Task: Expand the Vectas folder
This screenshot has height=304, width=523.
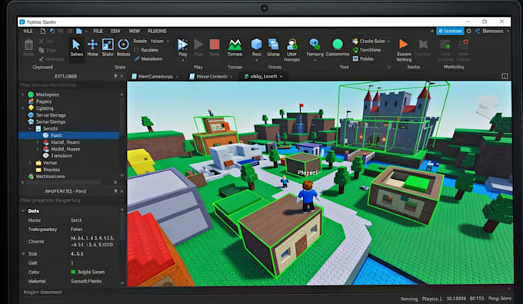Action: pyautogui.click(x=30, y=163)
